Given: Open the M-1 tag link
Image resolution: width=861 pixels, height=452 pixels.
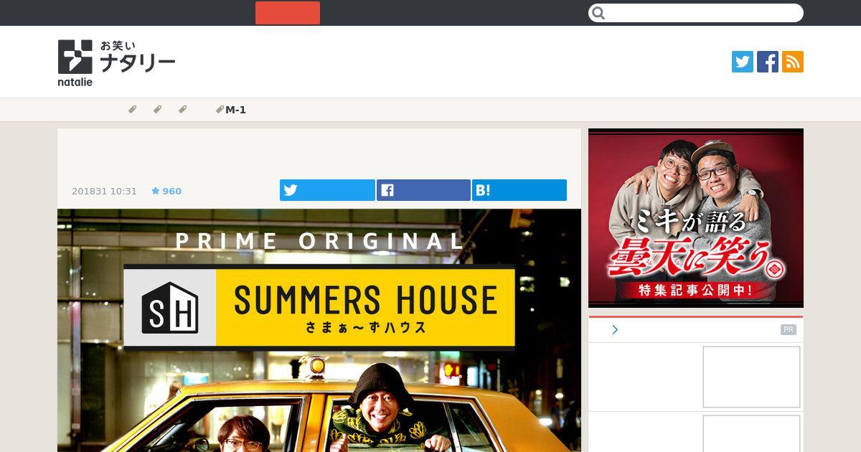Looking at the screenshot, I should (x=236, y=110).
